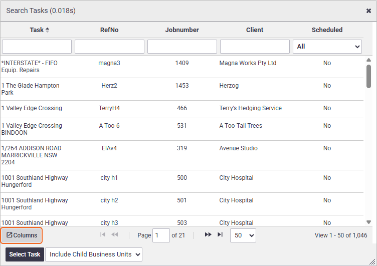
Task: Click RefNo magna3
Action: pos(109,63)
